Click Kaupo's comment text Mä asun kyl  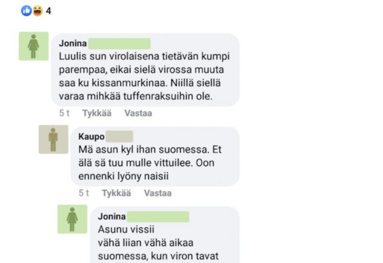[150, 162]
